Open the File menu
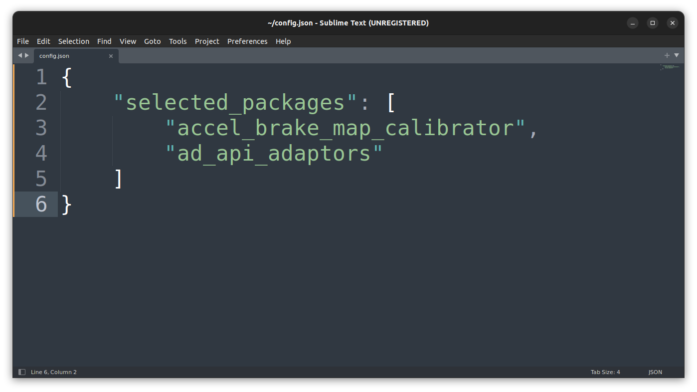 click(22, 41)
